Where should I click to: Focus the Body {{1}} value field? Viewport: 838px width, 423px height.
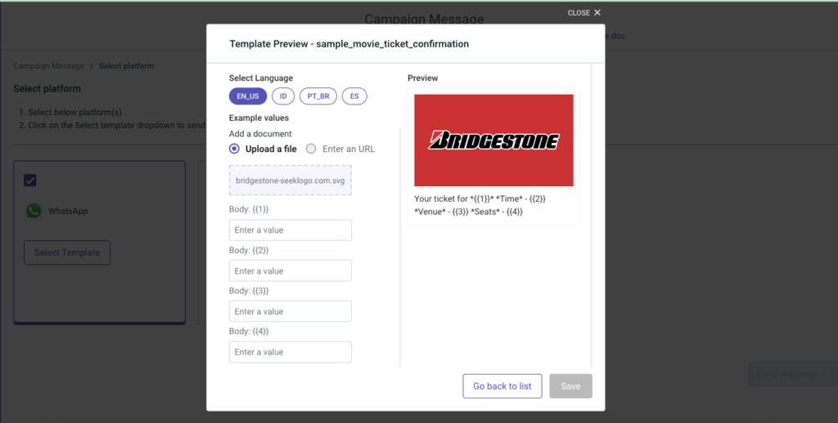pos(291,230)
